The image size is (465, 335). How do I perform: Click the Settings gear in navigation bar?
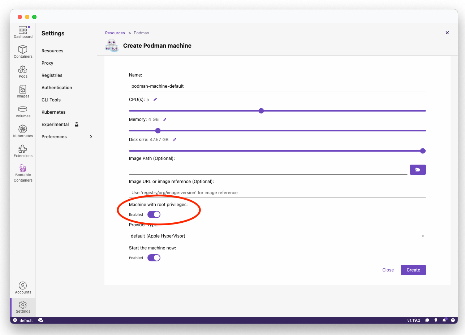point(23,307)
